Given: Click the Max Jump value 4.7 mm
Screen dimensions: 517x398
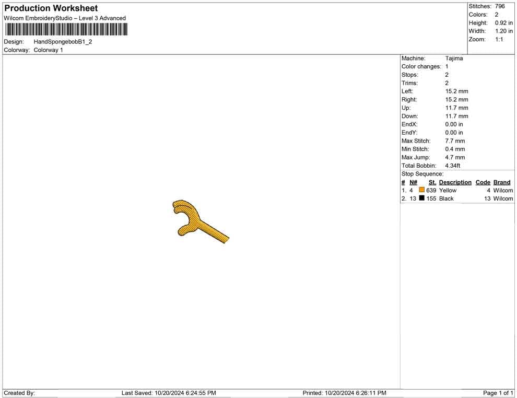Looking at the screenshot, I should [455, 157].
